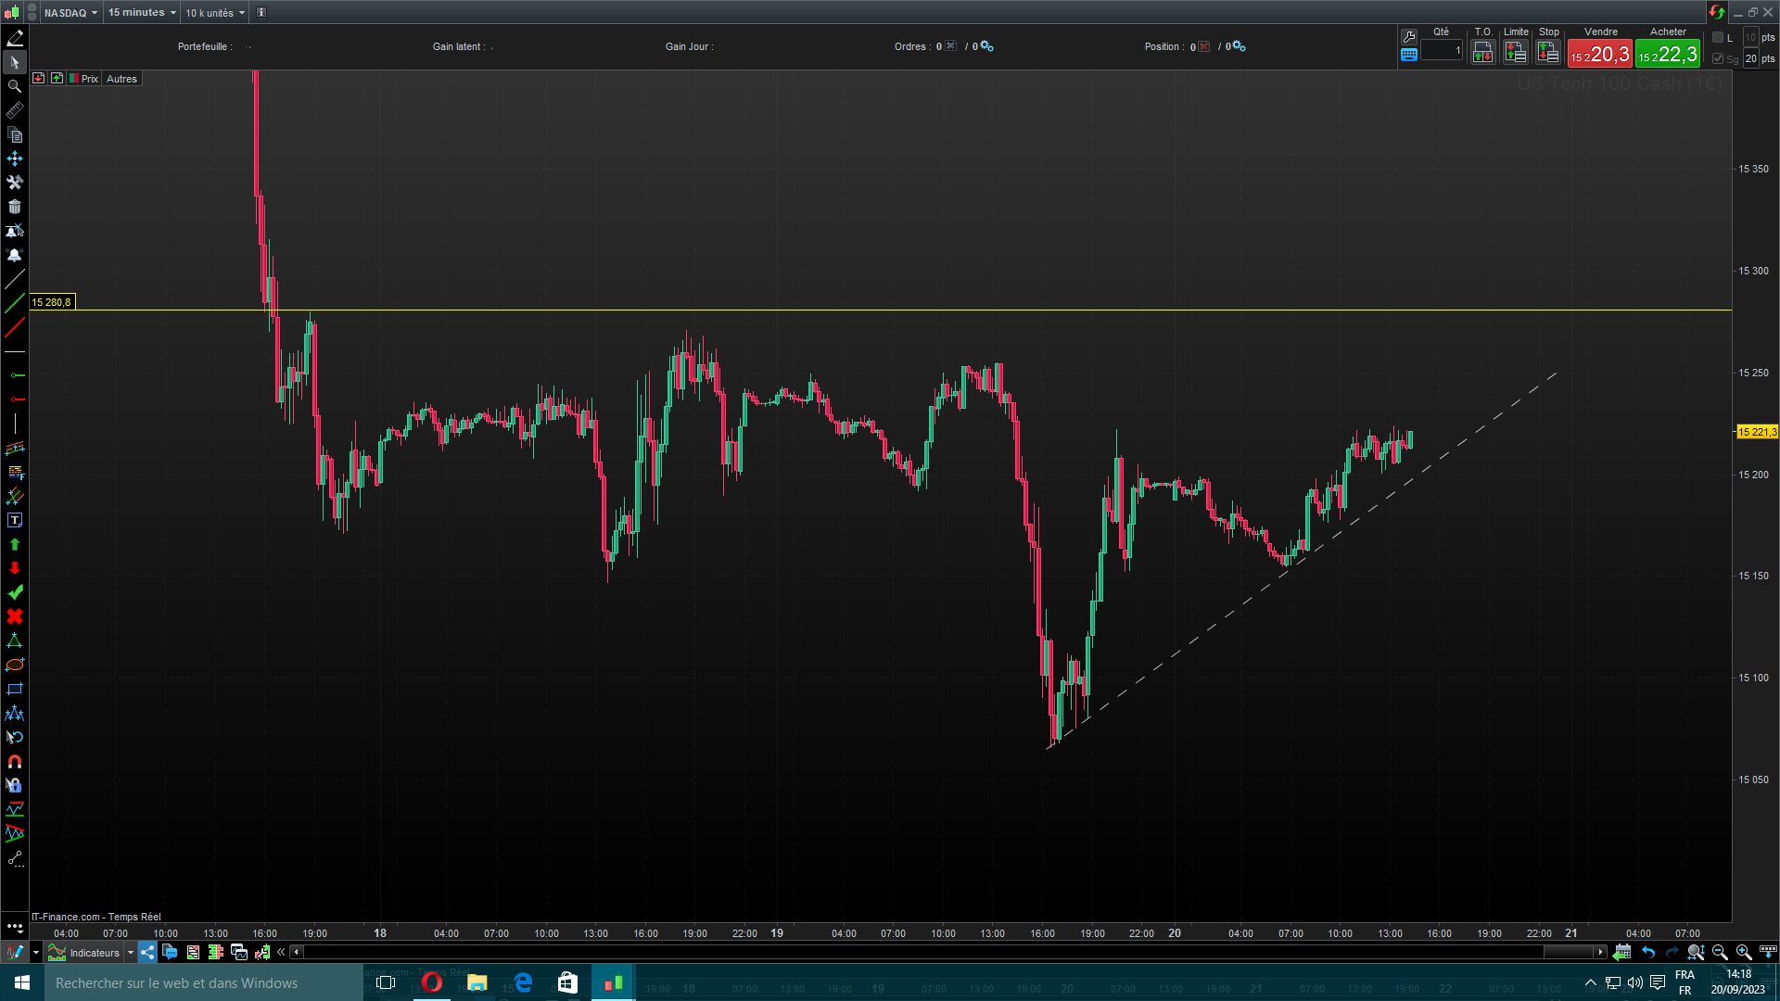Open the Prix panel tab
Viewport: 1780px width, 1001px height.
click(x=84, y=79)
